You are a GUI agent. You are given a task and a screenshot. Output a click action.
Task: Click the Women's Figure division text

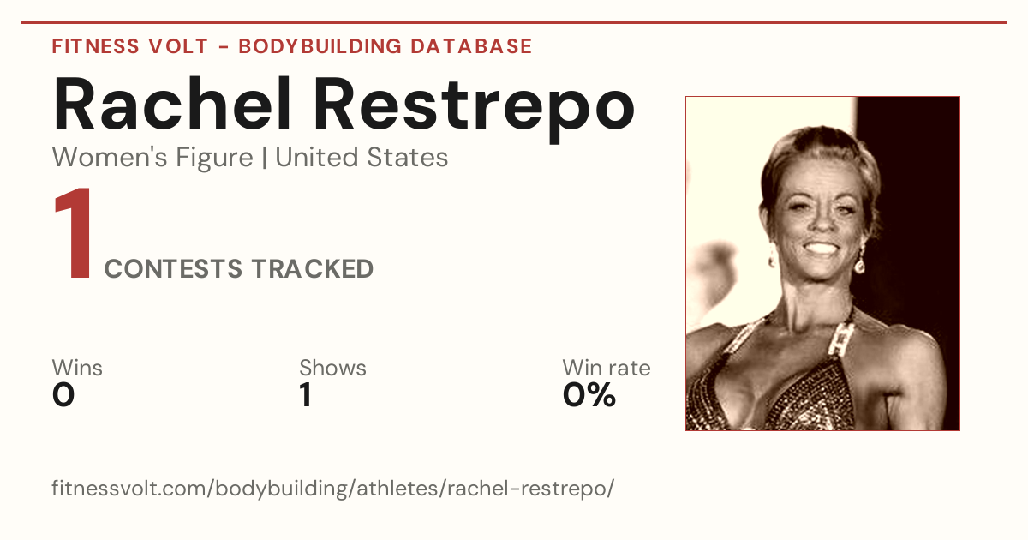152,158
